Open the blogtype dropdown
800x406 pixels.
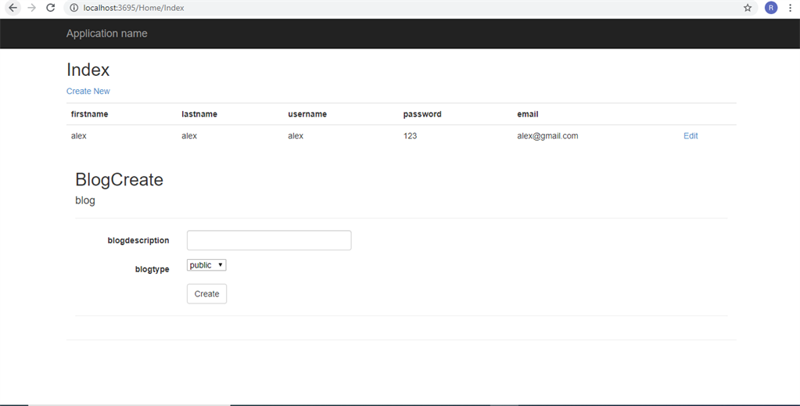pos(206,265)
